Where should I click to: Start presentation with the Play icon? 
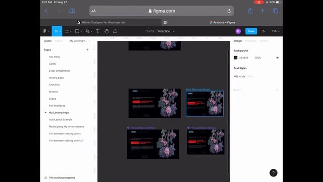pyautogui.click(x=263, y=31)
